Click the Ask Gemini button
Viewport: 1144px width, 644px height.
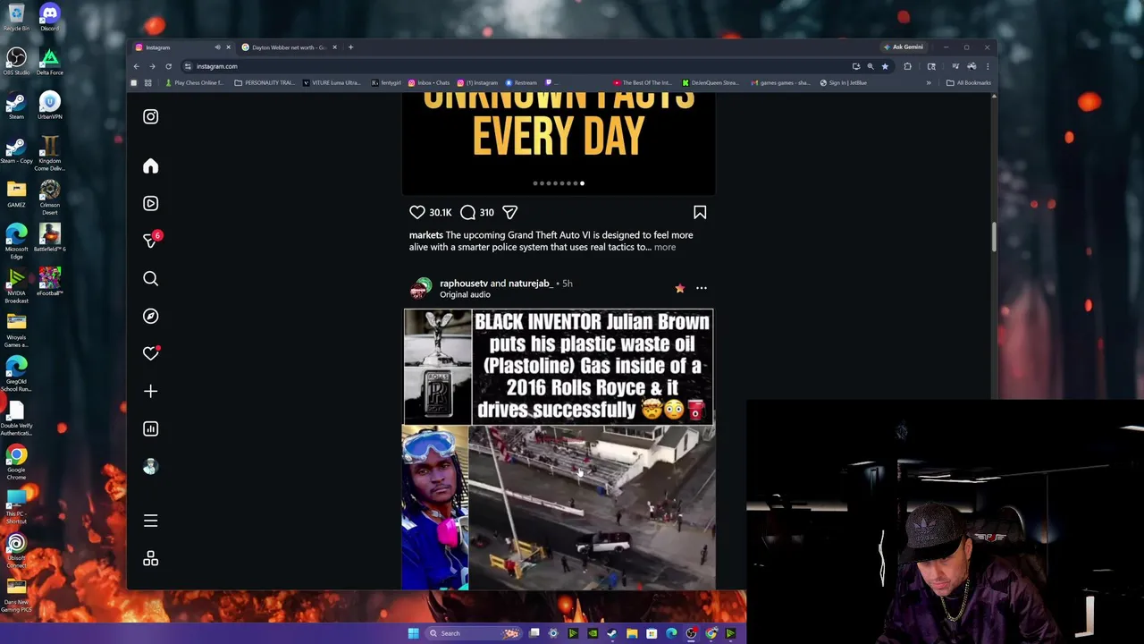click(x=903, y=47)
